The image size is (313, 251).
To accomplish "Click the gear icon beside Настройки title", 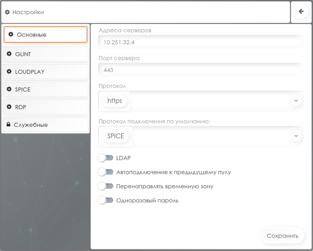I will click(7, 11).
